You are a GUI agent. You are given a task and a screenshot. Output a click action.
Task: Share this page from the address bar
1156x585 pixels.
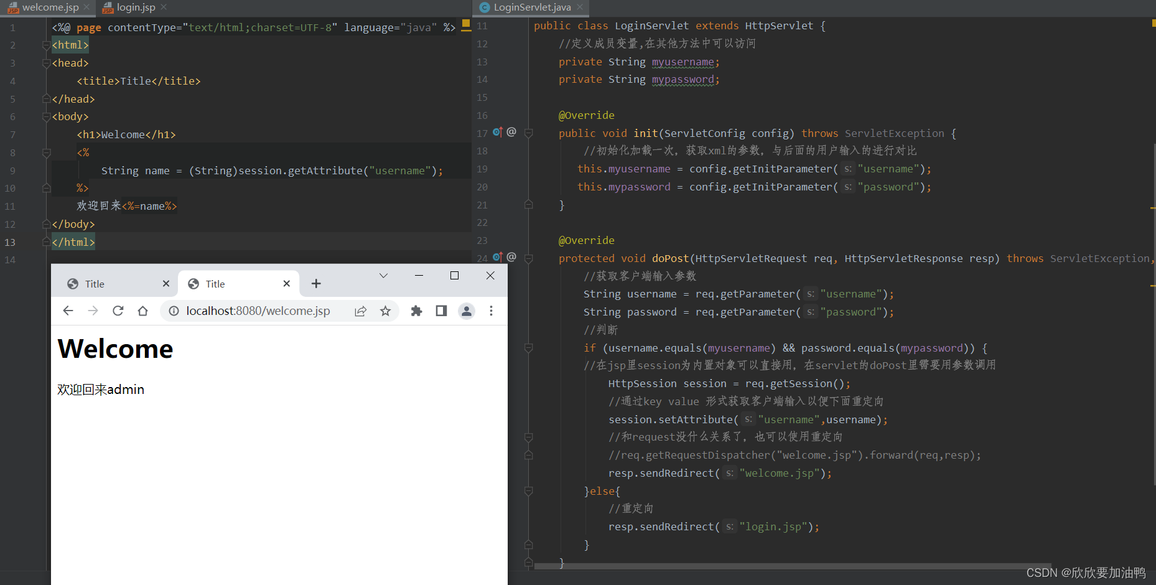[361, 311]
